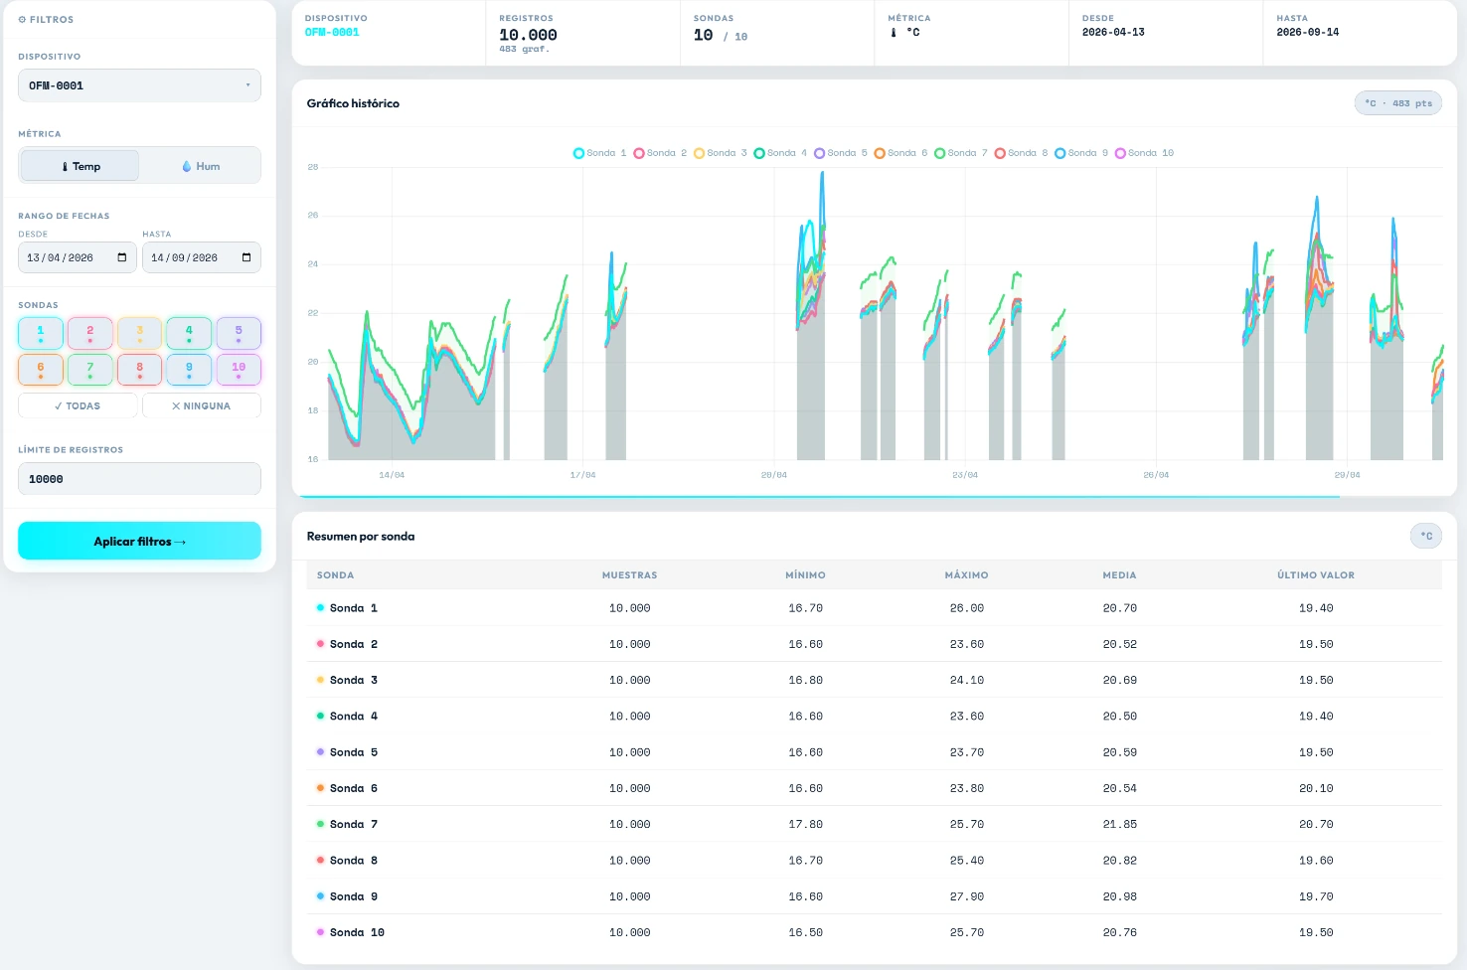This screenshot has height=970, width=1467.
Task: Switch the metric to Temp
Action: click(x=80, y=166)
